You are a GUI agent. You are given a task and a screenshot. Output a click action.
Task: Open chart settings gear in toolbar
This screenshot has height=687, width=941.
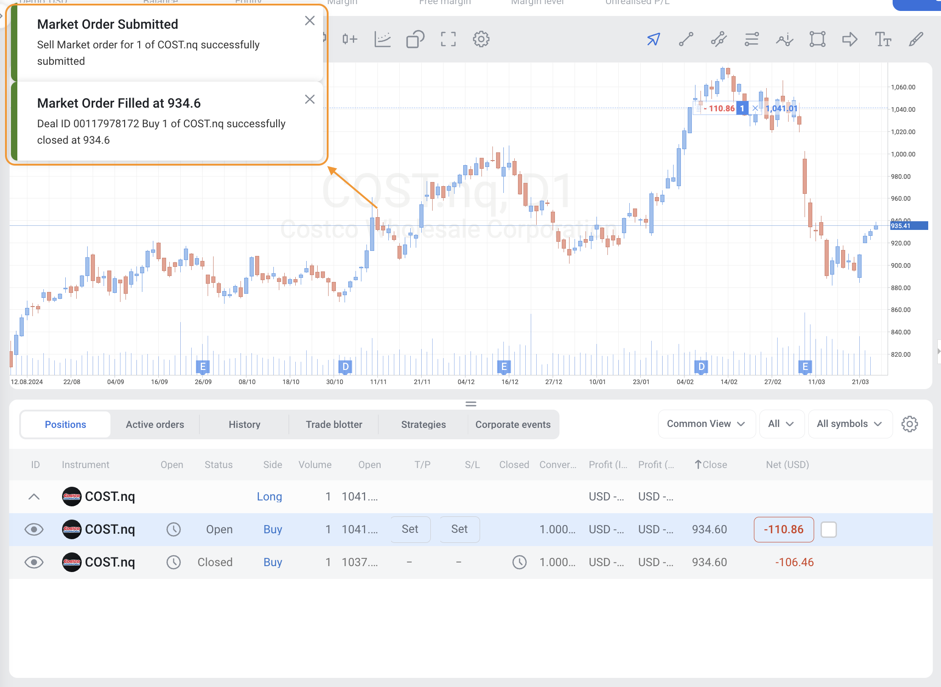pos(481,39)
